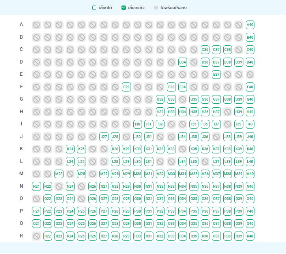This screenshot has width=286, height=254.
Task: Choose seat R22
Action: coord(48,236)
